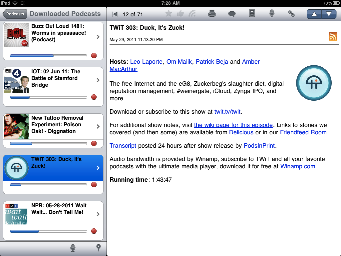Screen dimensions: 341x256
Task: Tap the large TWiT logo in article
Action: click(314, 83)
